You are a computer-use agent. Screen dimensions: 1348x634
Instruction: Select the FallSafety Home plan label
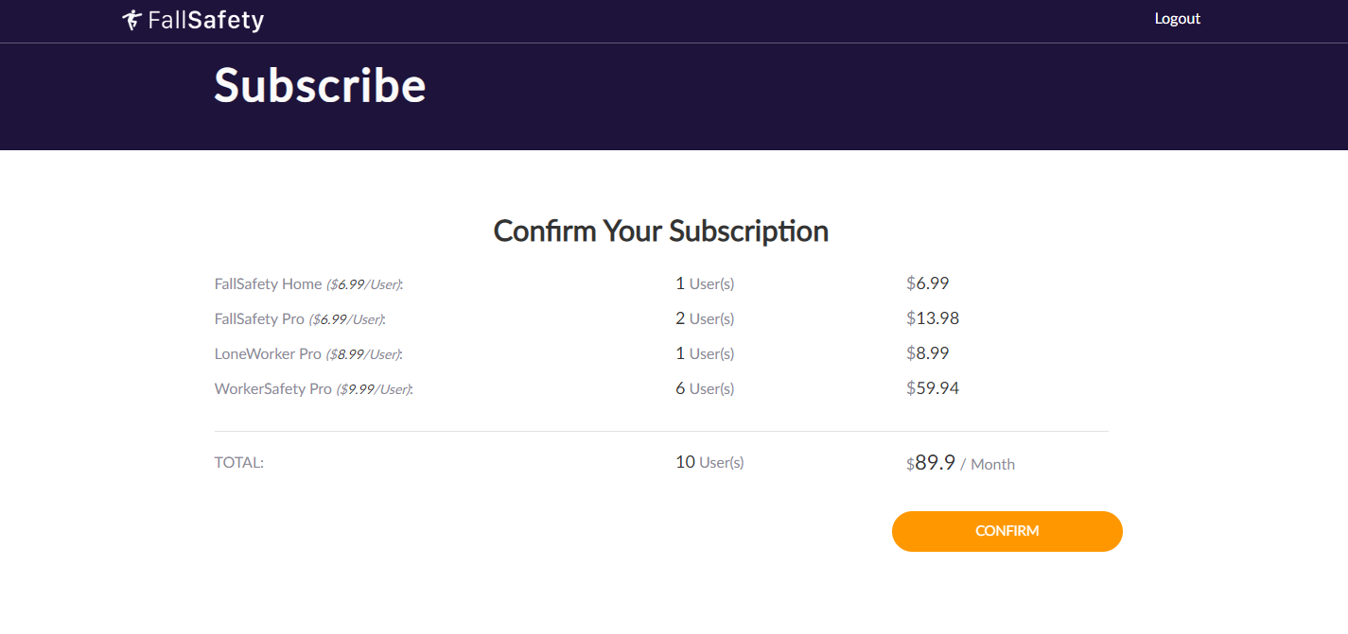point(269,283)
